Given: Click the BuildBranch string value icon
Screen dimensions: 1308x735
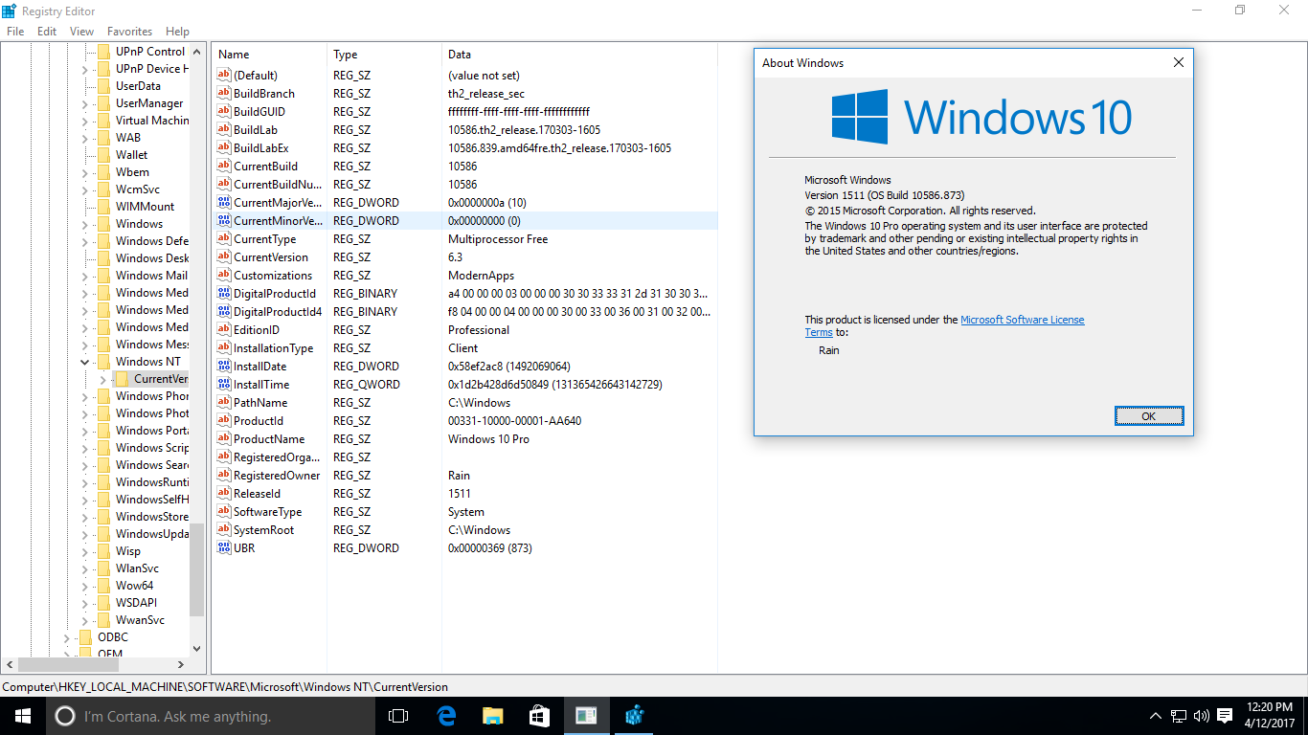Looking at the screenshot, I should (x=224, y=94).
